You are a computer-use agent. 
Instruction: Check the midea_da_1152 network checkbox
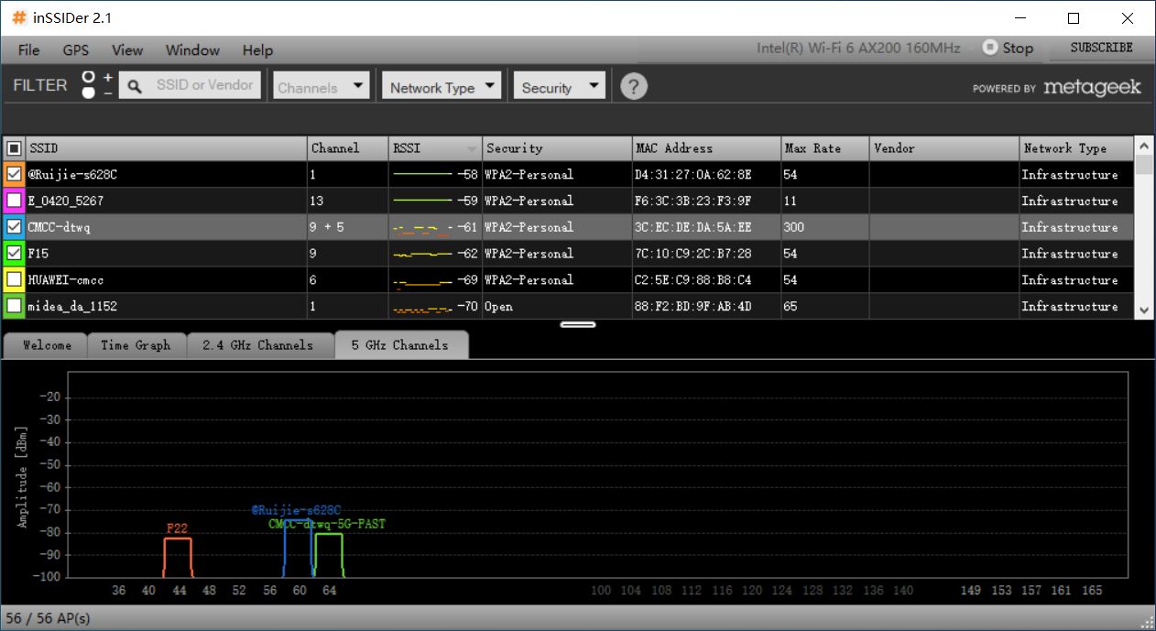(14, 306)
